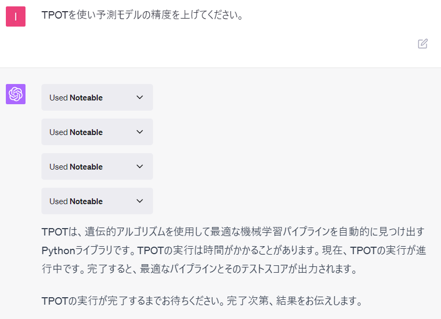441x319 pixels.
Task: Click the "Used Noteable" label in first plugin box
Action: click(x=76, y=98)
